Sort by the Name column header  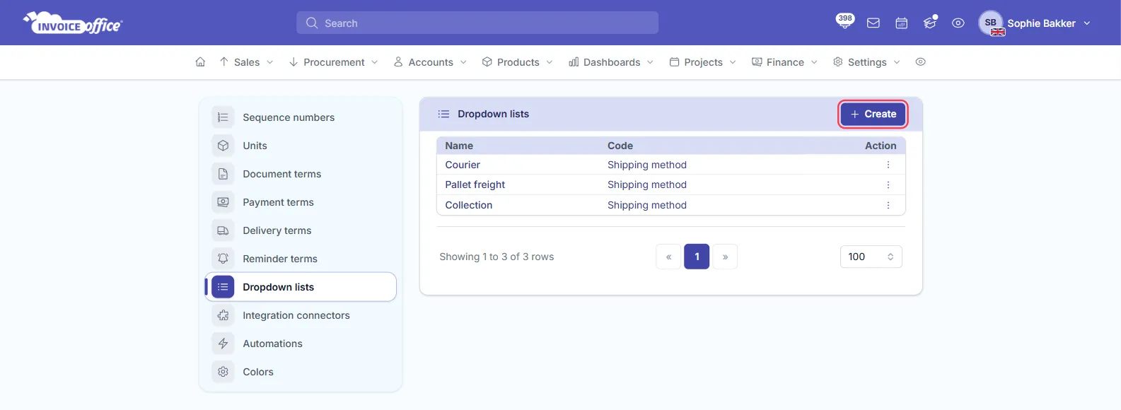coord(459,146)
